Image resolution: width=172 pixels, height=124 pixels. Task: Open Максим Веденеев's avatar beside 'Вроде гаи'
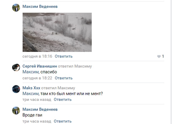click(x=16, y=110)
